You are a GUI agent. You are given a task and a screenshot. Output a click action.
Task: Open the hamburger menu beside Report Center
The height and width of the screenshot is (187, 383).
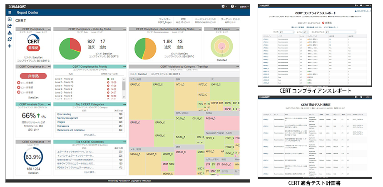pos(10,12)
